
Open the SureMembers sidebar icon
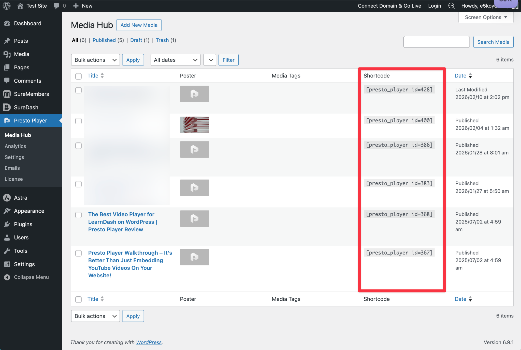[7, 94]
